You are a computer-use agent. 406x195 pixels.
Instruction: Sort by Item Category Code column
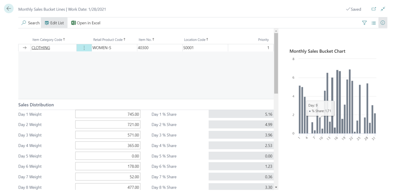48,40
